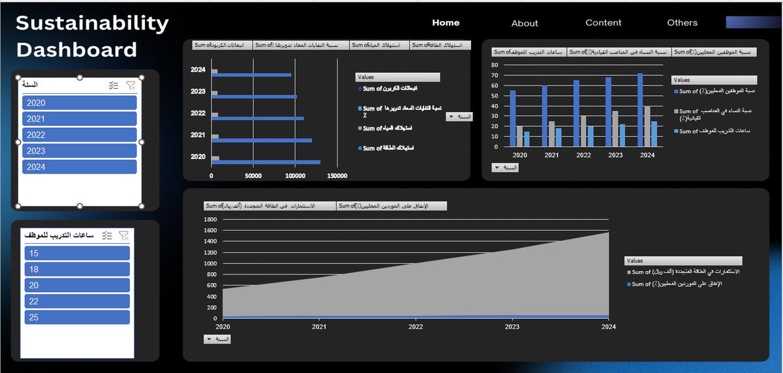Open السنة filter dropdown on area chart
Screen dimensions: 783x373
pyautogui.click(x=217, y=339)
